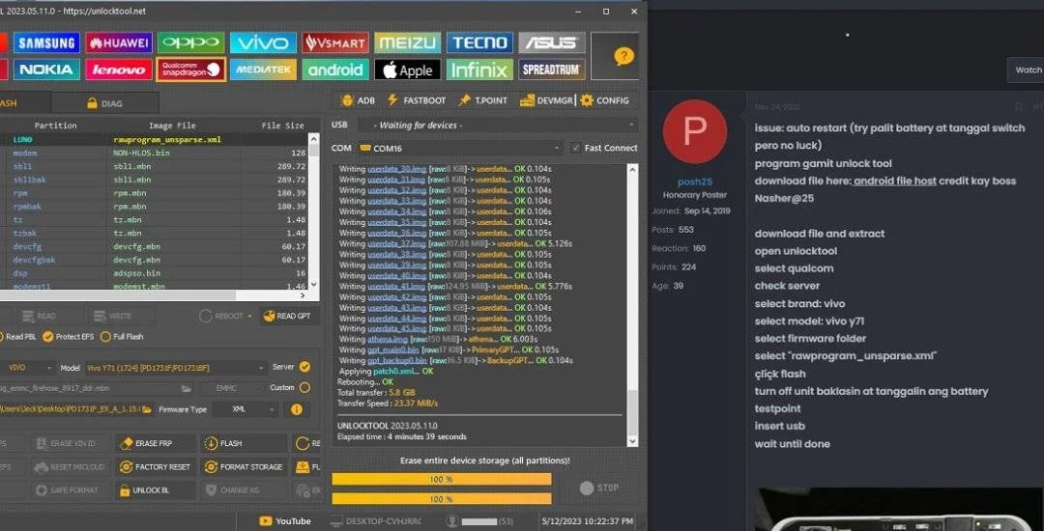1044x531 pixels.
Task: Open the Spreadtrum tile
Action: coord(552,70)
